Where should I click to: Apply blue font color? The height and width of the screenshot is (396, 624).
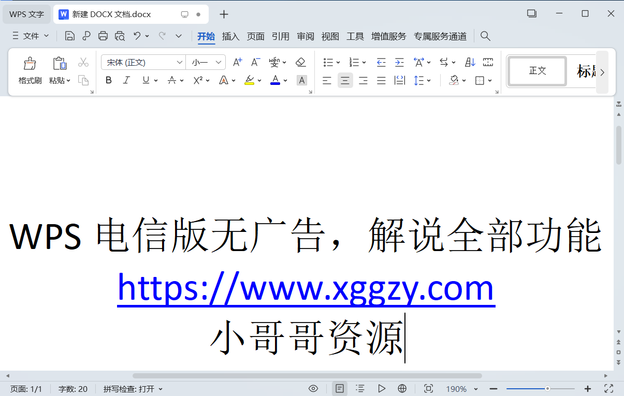click(275, 80)
